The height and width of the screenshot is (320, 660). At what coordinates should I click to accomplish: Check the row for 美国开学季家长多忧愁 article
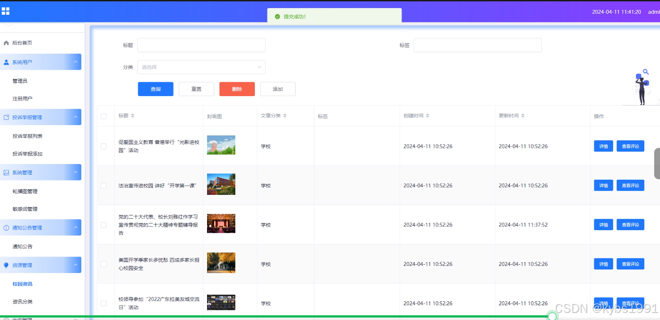(104, 264)
